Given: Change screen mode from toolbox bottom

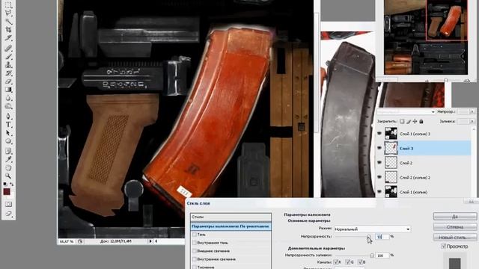Looking at the screenshot, I should [x=8, y=214].
